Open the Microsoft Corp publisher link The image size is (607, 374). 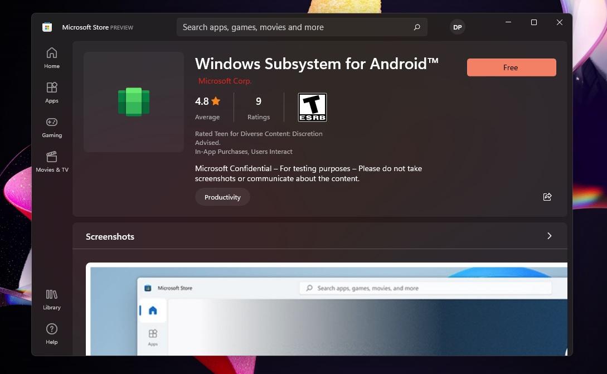[x=225, y=81]
